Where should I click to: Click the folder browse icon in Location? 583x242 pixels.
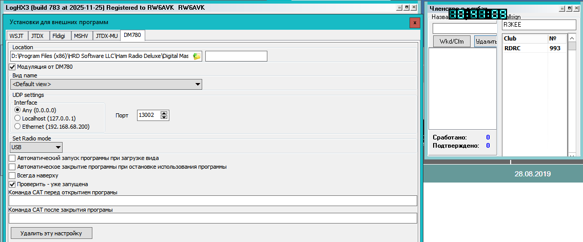click(197, 56)
